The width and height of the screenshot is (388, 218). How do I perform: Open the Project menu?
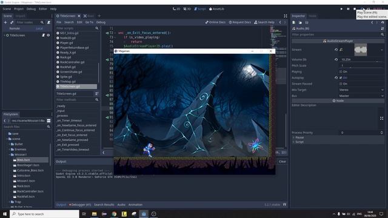(19, 9)
